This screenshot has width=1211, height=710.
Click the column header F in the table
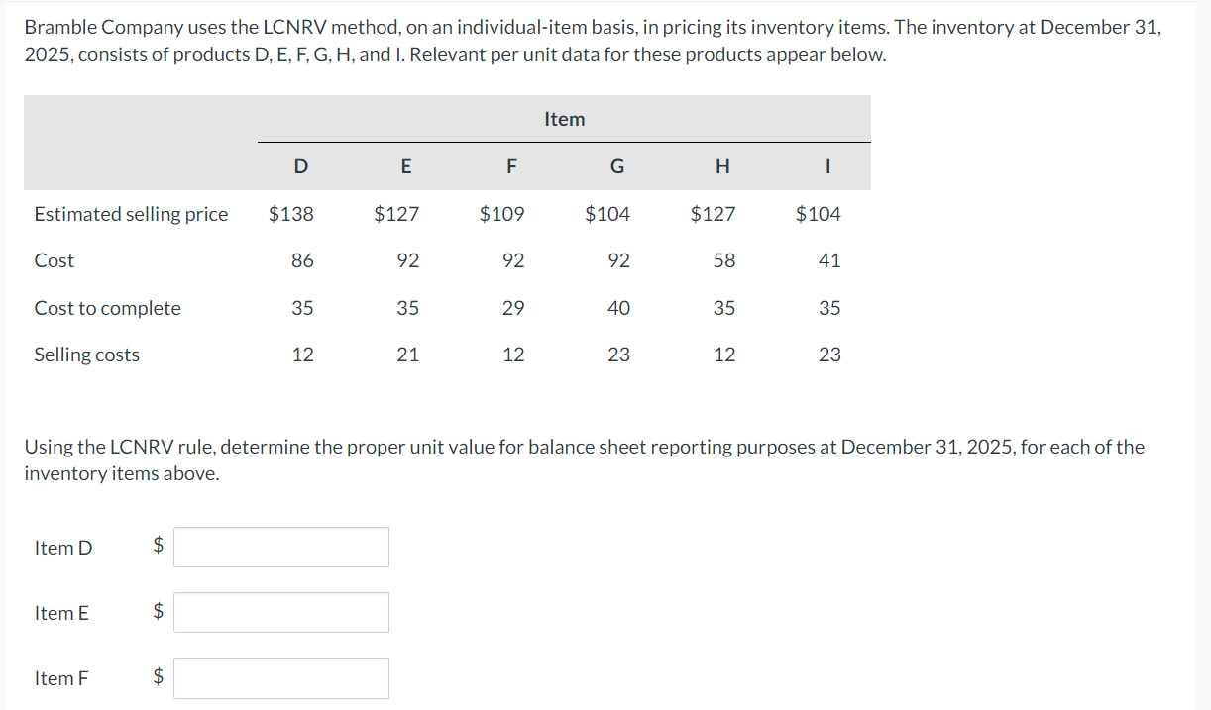tap(511, 166)
